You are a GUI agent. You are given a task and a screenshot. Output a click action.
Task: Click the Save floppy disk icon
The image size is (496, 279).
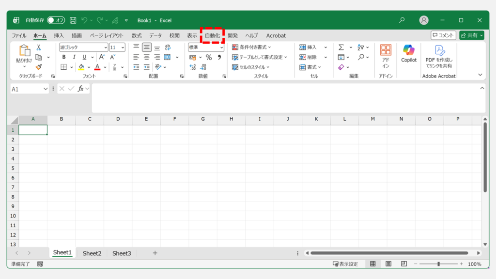[x=73, y=20]
